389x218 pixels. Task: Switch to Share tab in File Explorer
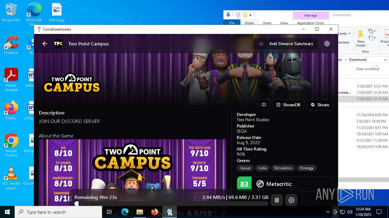click(x=267, y=23)
